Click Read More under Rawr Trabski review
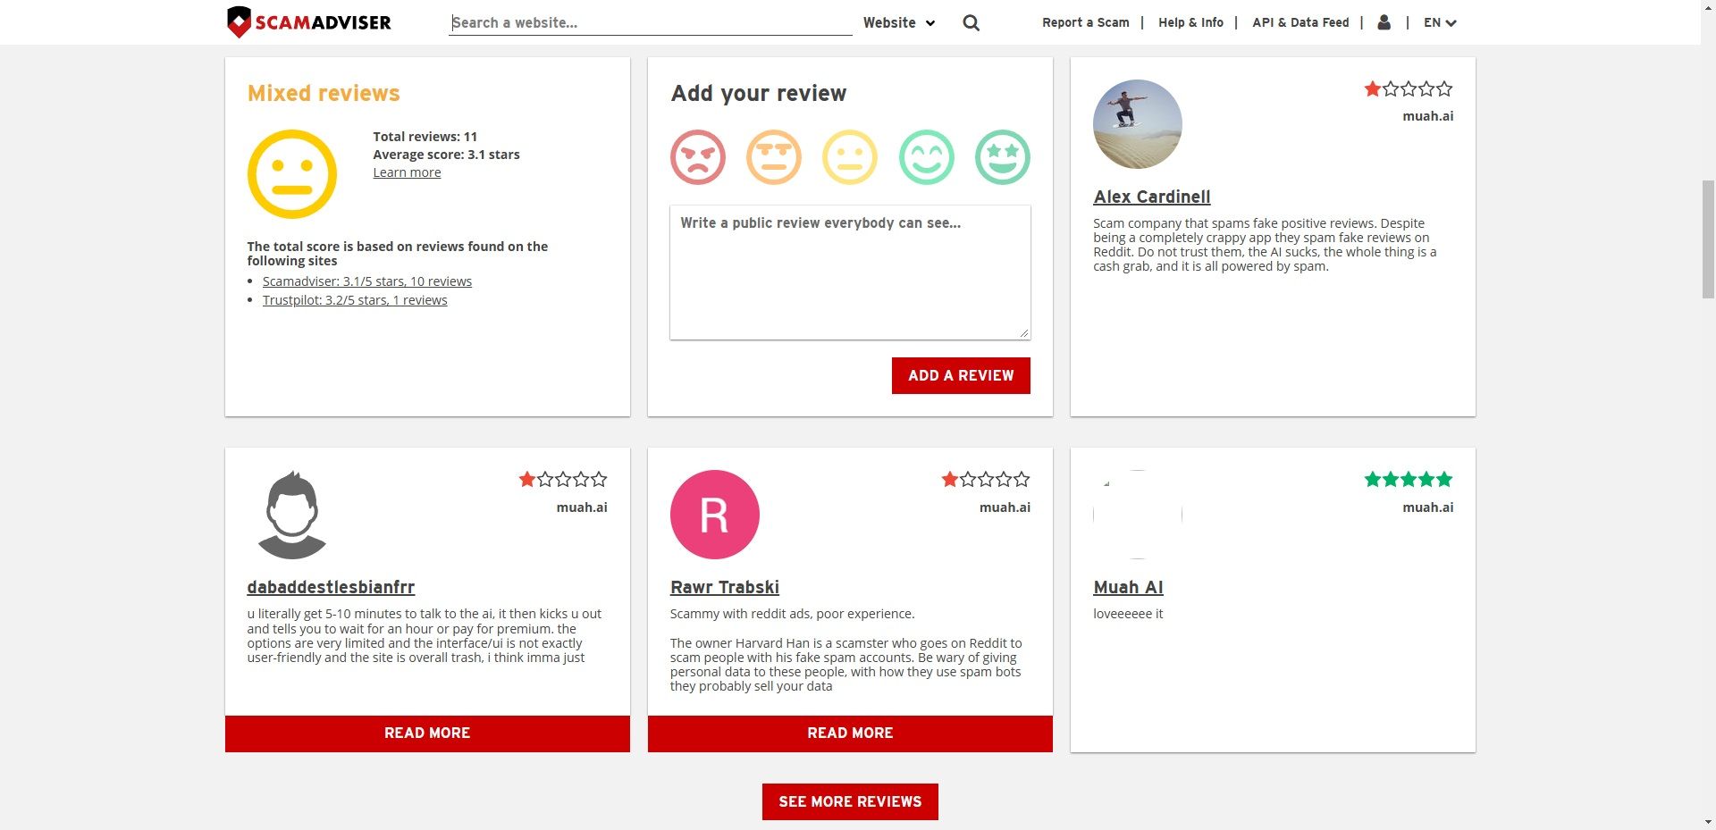Image resolution: width=1716 pixels, height=830 pixels. coord(850,733)
